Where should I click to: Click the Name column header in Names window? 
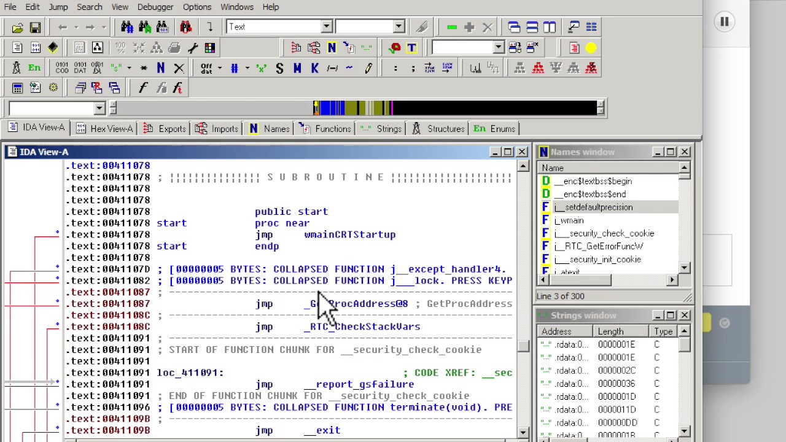pos(608,168)
